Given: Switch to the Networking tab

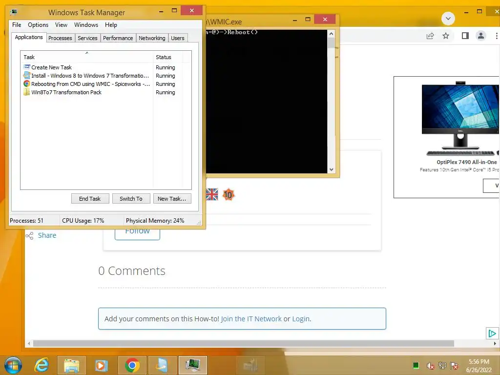Looking at the screenshot, I should coord(152,38).
